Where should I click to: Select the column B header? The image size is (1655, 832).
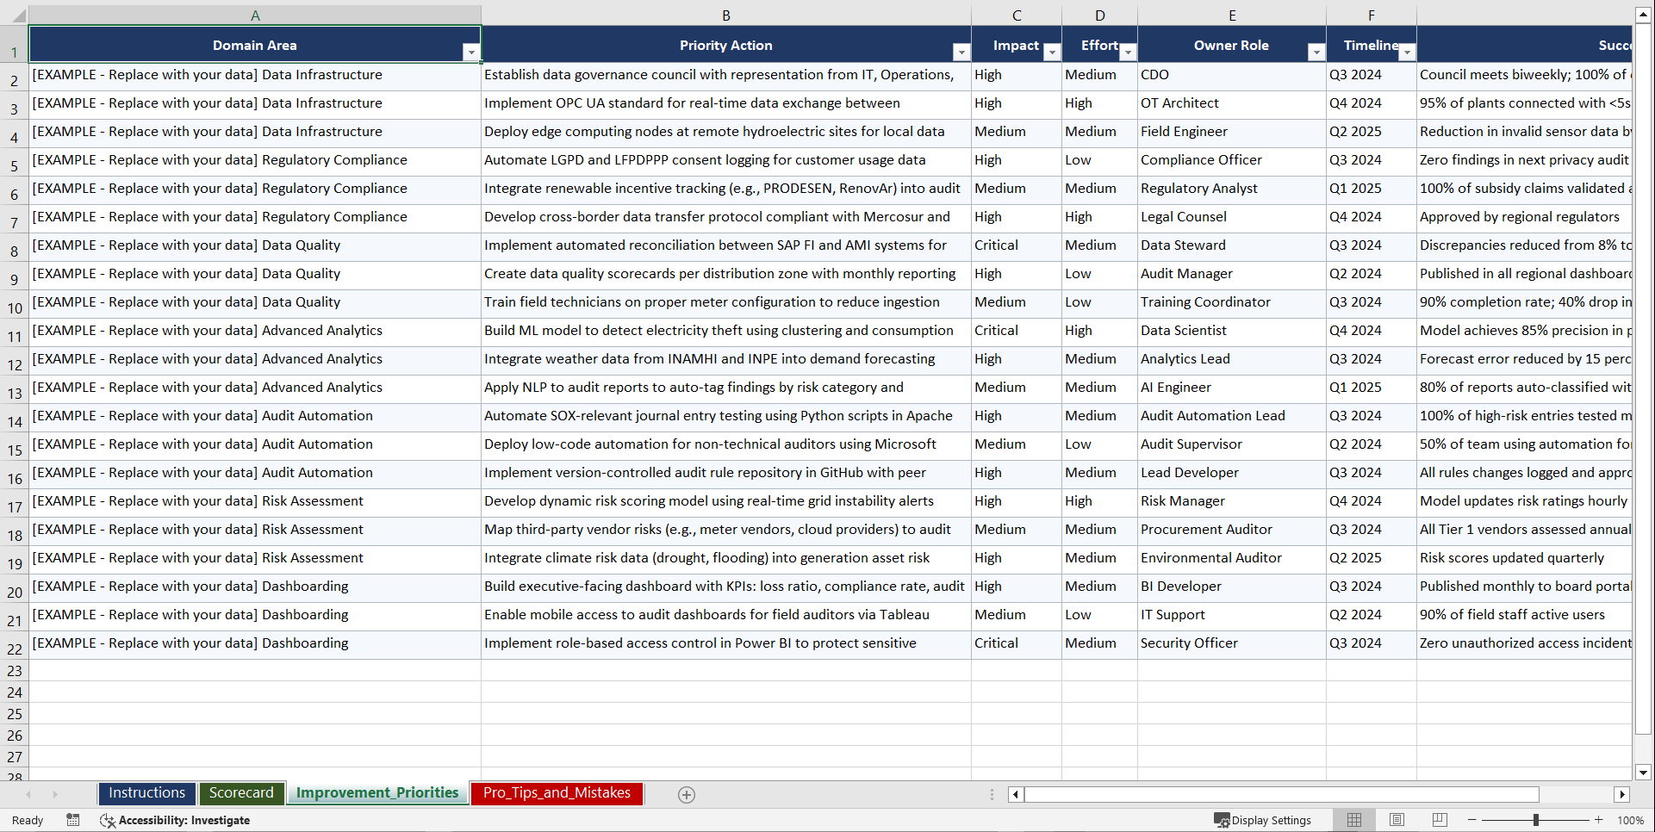tap(726, 14)
